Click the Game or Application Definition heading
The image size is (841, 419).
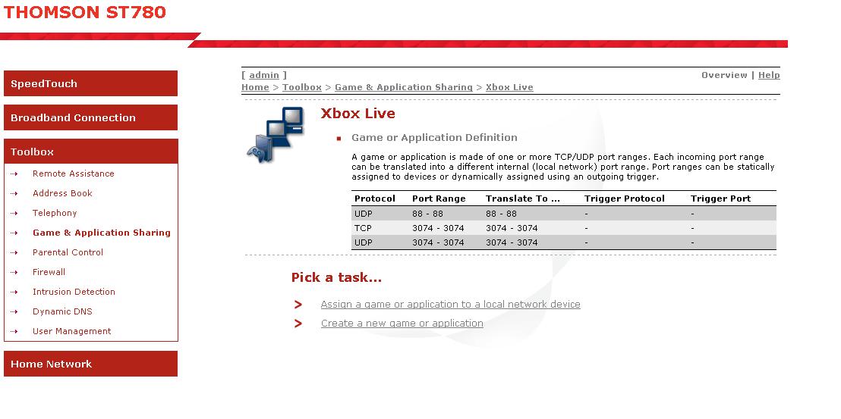(x=434, y=138)
